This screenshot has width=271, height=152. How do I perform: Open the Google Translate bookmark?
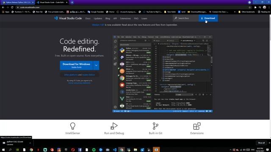pyautogui.click(x=96, y=12)
